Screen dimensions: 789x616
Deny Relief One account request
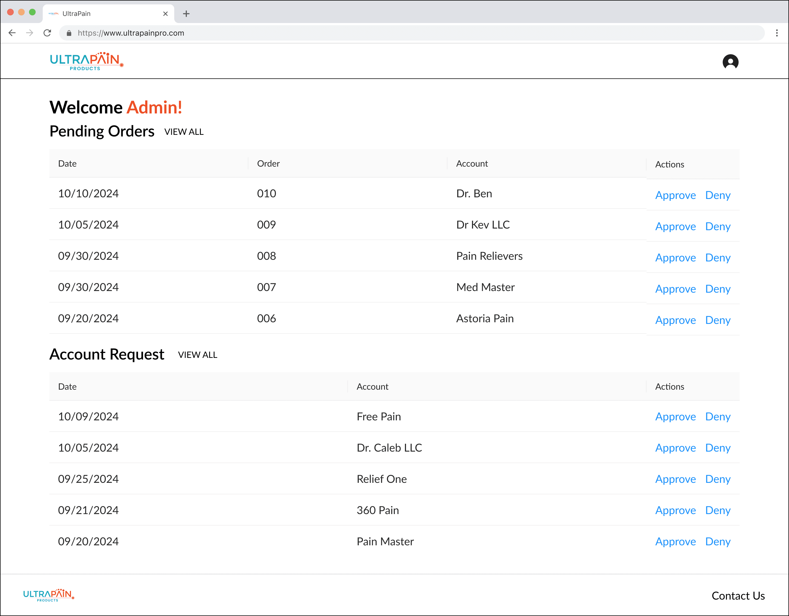(x=717, y=479)
